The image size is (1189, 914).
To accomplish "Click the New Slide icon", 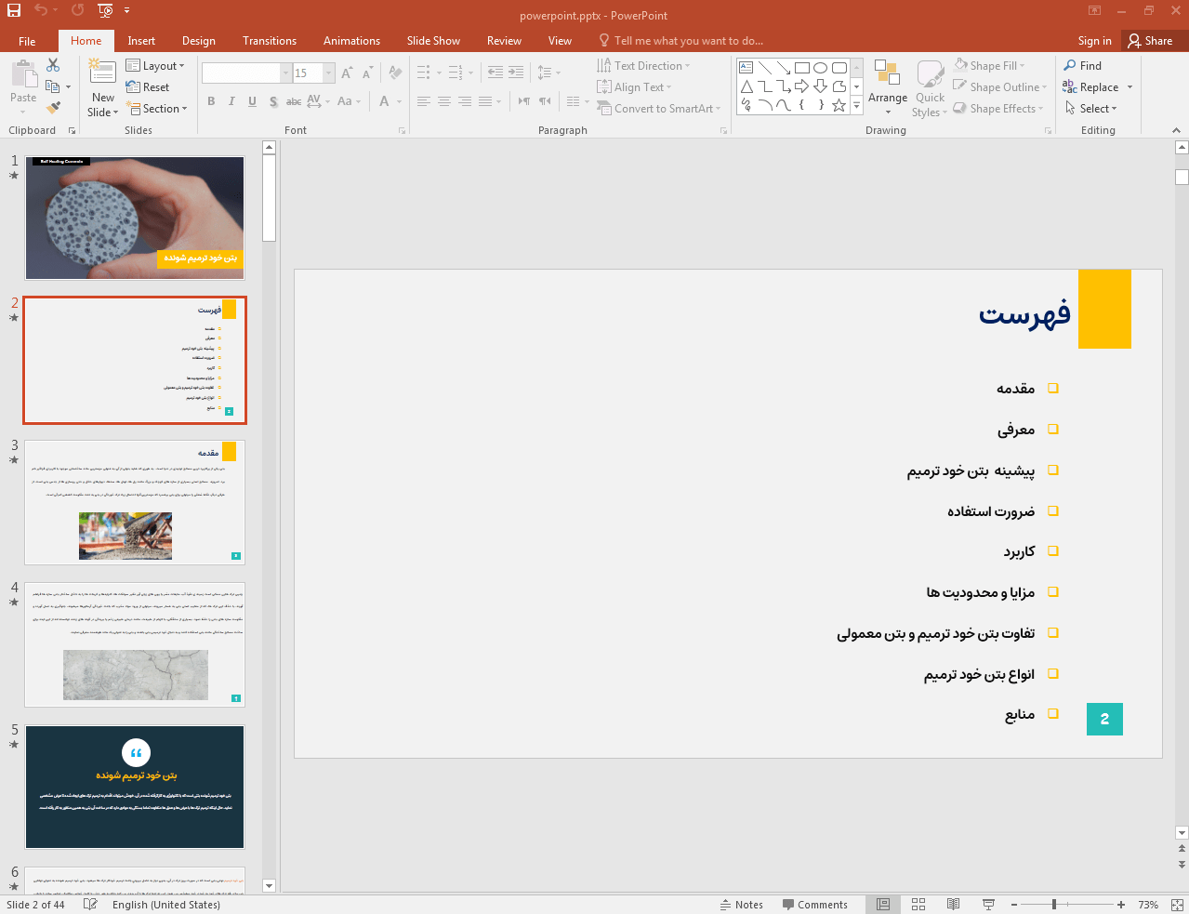I will 102,76.
